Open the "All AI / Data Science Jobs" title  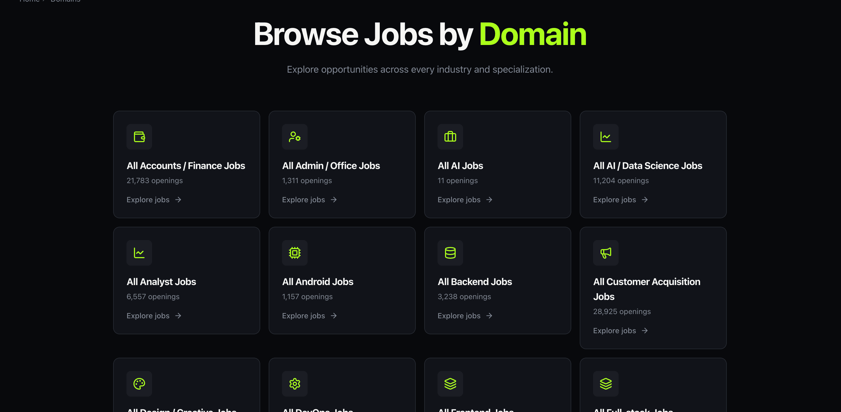click(648, 166)
